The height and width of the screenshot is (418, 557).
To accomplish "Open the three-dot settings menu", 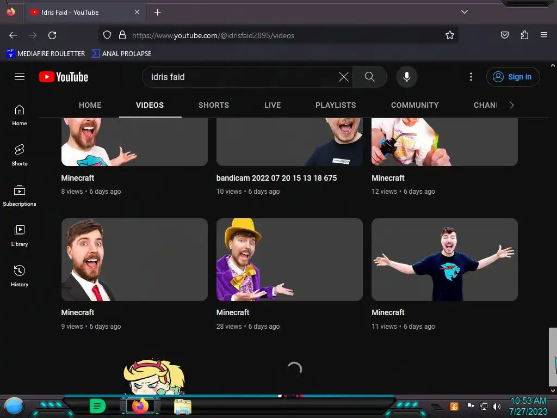I will point(471,77).
